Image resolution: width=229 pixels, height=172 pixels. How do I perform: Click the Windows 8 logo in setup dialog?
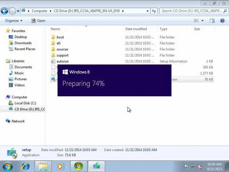[x=65, y=72]
